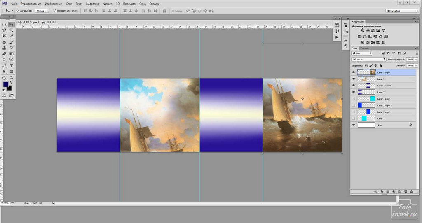Create new group folder icon
Viewport: 422px width, 223px height.
400,192
